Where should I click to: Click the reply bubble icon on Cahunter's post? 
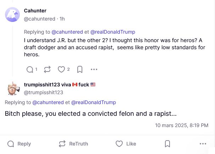tap(30, 70)
